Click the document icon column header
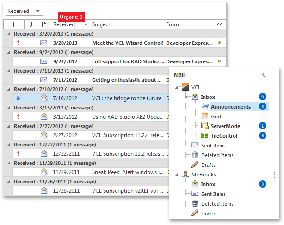Image resolution: width=284 pixels, height=225 pixels. [44, 24]
